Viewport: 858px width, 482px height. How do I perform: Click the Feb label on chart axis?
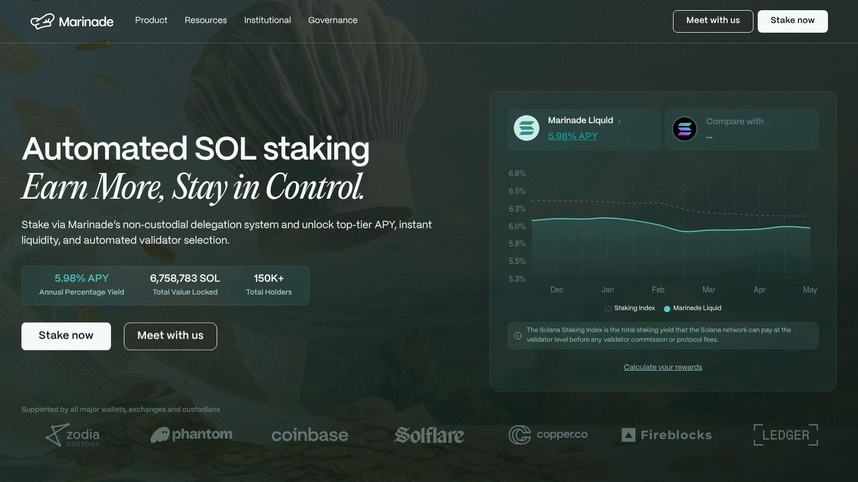click(x=658, y=290)
